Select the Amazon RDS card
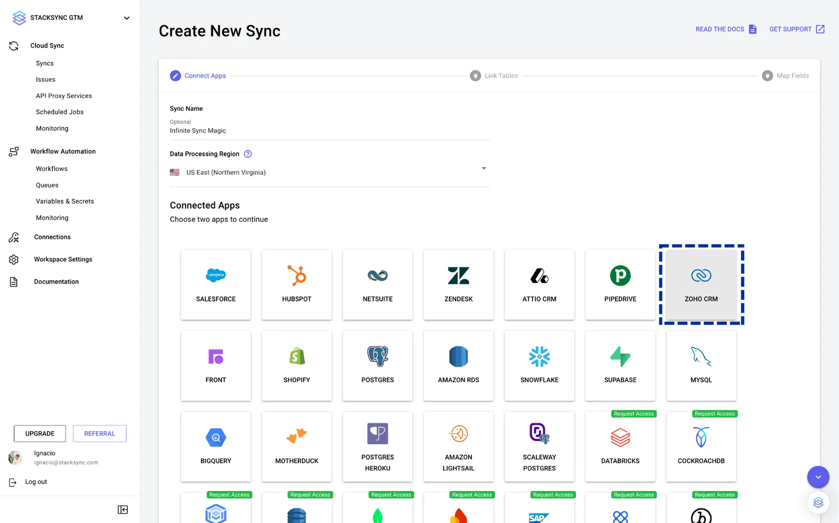Image resolution: width=839 pixels, height=523 pixels. (x=458, y=366)
